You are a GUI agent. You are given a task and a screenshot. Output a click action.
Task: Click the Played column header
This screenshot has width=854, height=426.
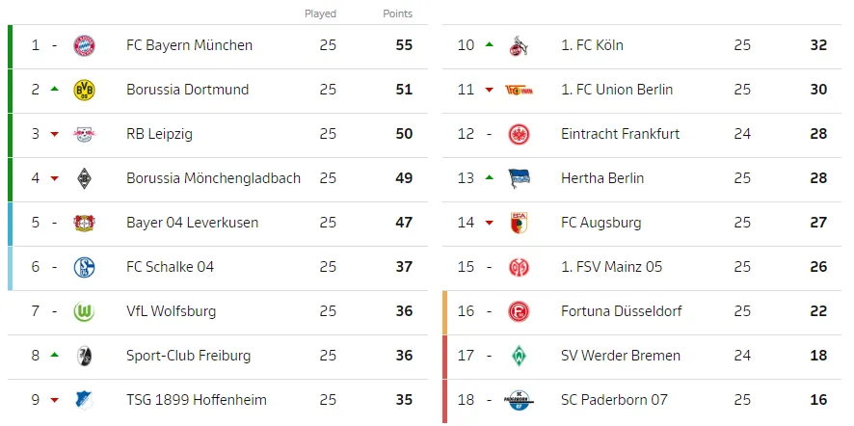point(320,13)
